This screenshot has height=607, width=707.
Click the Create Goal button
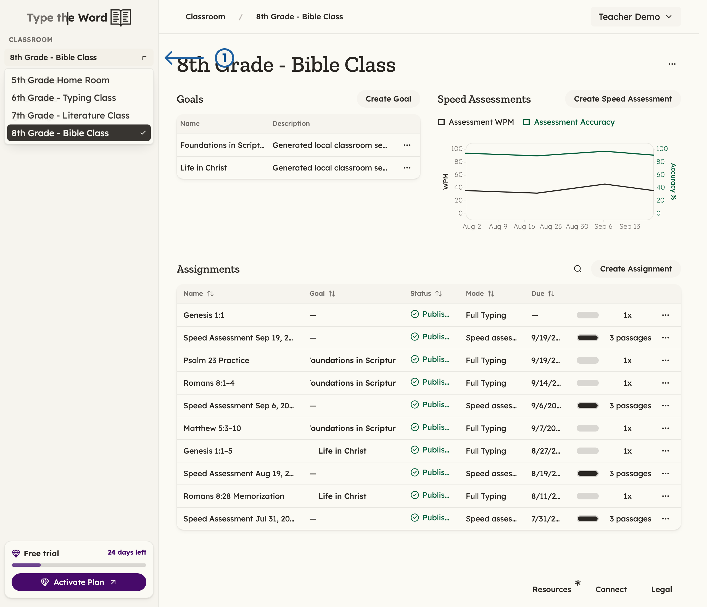(x=388, y=99)
